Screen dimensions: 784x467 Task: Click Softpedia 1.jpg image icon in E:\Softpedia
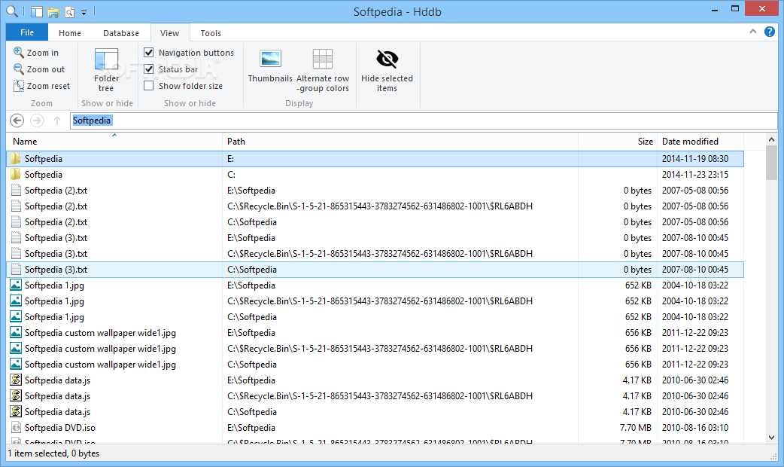[16, 285]
